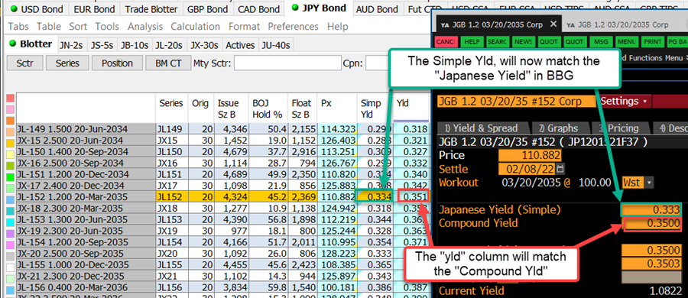Open the Settings dropdown in Bloomberg panel
Viewport: 688px width, 298px height.
(x=624, y=102)
